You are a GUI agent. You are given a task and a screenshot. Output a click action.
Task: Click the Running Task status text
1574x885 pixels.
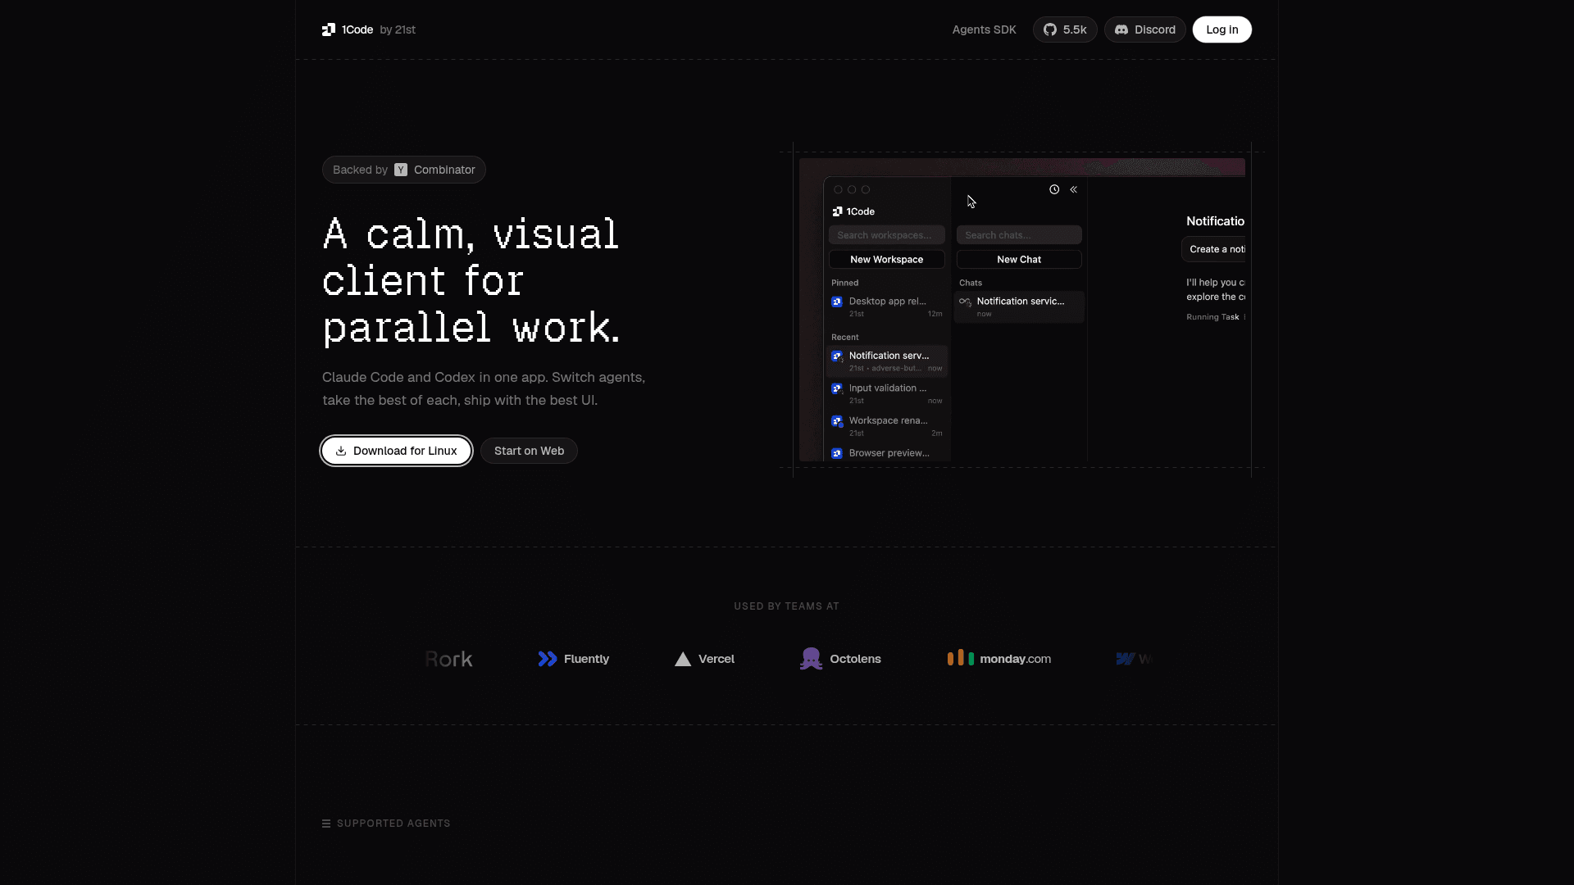[x=1212, y=317]
